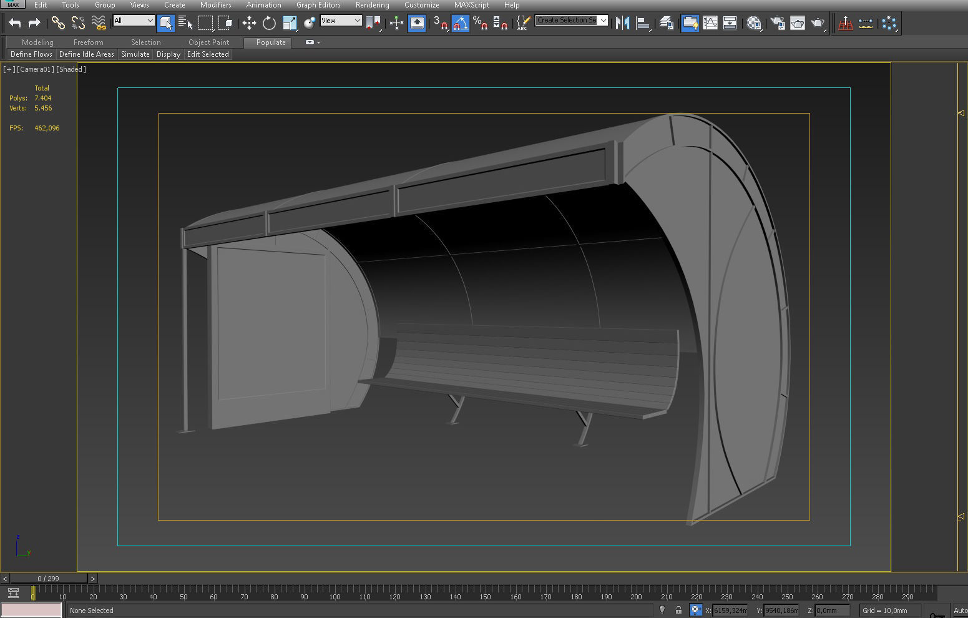Click the measure distance ruler icon

click(x=866, y=23)
